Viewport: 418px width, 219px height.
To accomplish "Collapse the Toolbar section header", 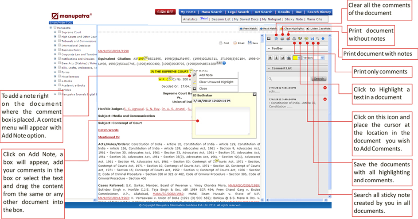I will (x=297, y=48).
